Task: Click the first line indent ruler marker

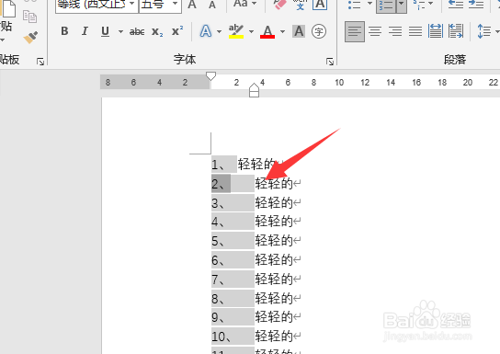Action: pos(210,76)
